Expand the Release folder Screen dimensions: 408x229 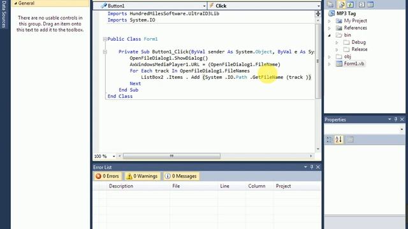[337, 50]
